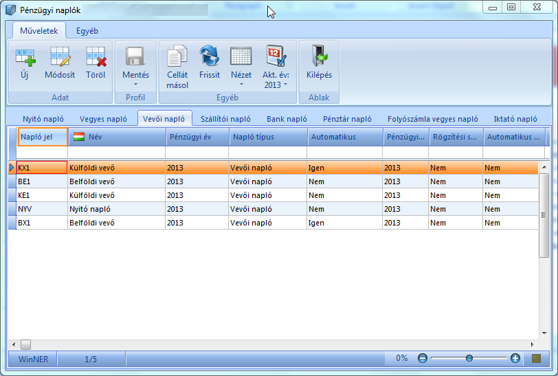Click the Hungarian flag icon in Név header
Viewport: 558px width, 376px height.
[x=78, y=137]
